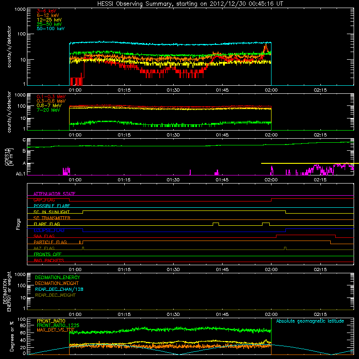
Task: Select the 50-100 keV legend label
Action: (51, 29)
